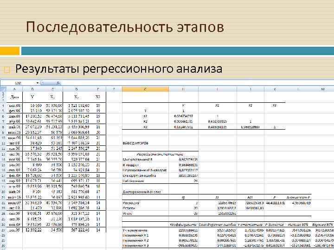Select the 'Стандартная ошибка' label in regression statistics
334x250 pixels.
click(x=140, y=175)
